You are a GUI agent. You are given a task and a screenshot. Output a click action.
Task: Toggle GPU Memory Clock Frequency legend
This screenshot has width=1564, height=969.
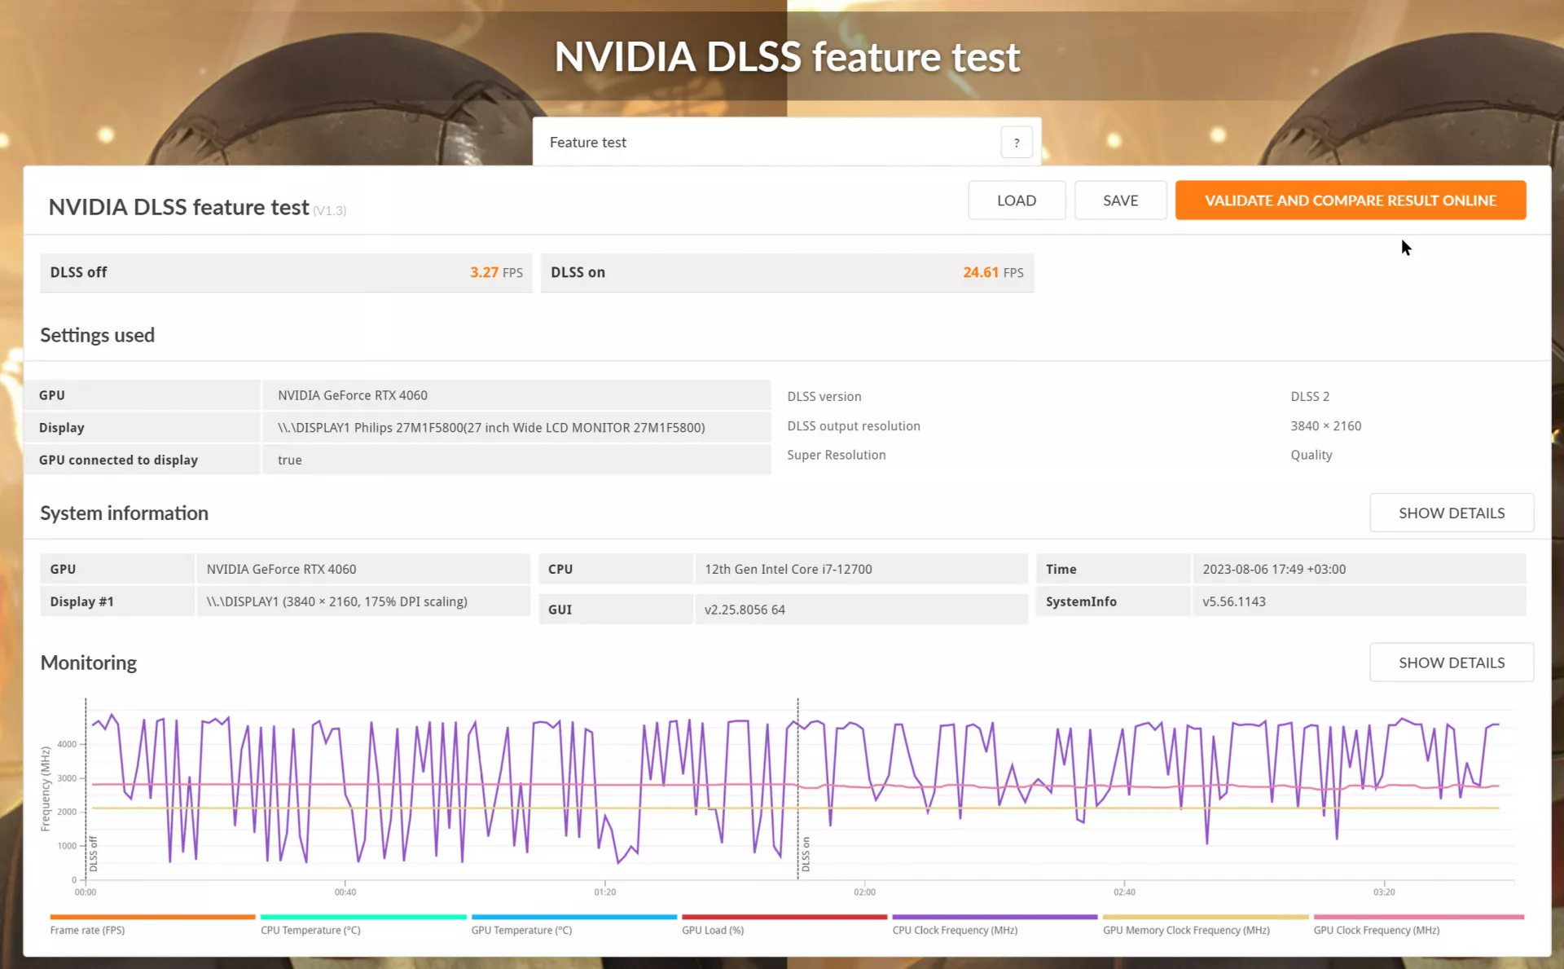click(x=1186, y=930)
